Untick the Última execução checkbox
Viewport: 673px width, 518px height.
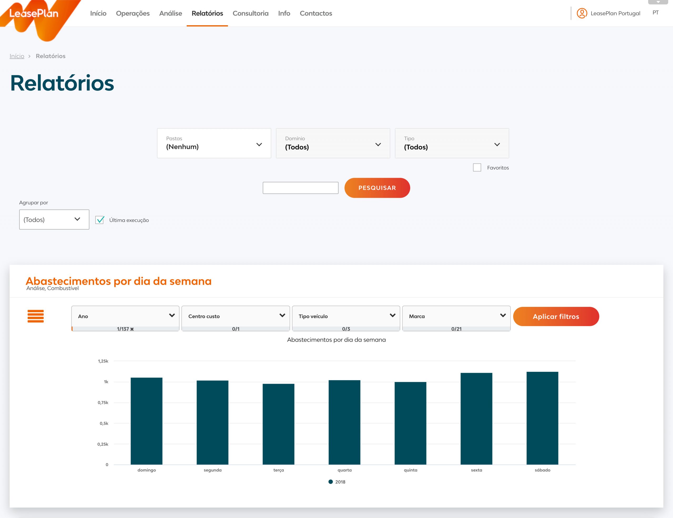coord(100,220)
